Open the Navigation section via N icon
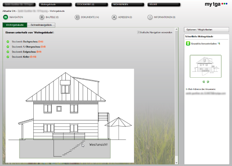Viewport: 232px width, 166px height. click(x=5, y=17)
